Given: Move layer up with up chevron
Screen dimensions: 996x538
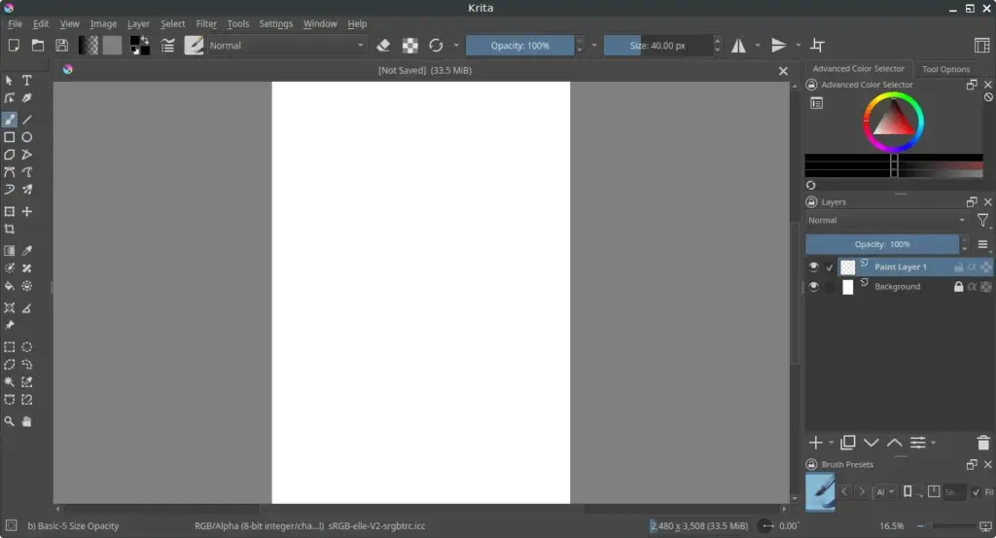Looking at the screenshot, I should click(895, 443).
